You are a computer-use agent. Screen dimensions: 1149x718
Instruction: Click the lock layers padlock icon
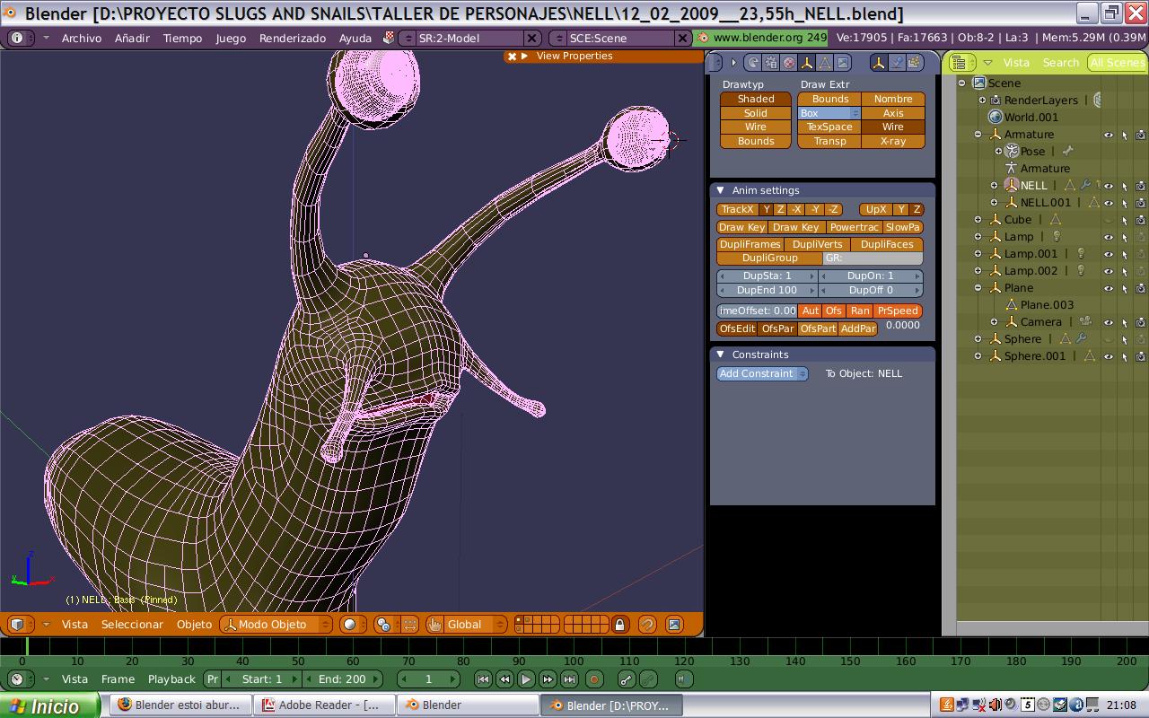point(619,625)
